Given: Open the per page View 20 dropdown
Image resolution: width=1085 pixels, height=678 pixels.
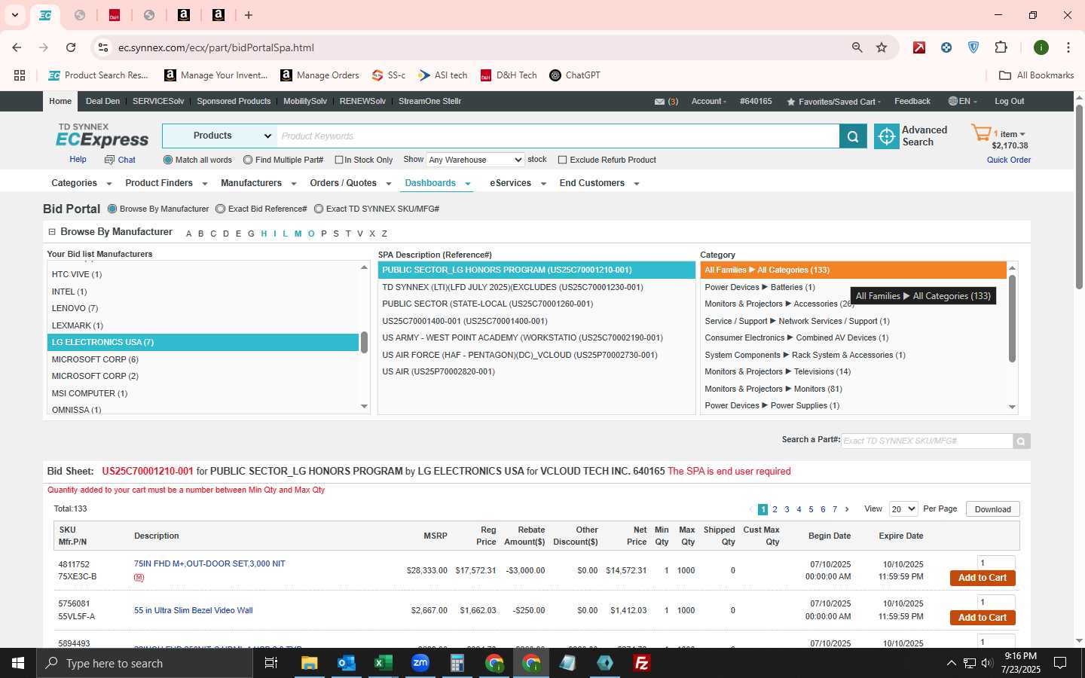Looking at the screenshot, I should tap(903, 509).
